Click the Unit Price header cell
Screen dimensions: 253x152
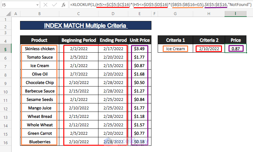point(140,40)
